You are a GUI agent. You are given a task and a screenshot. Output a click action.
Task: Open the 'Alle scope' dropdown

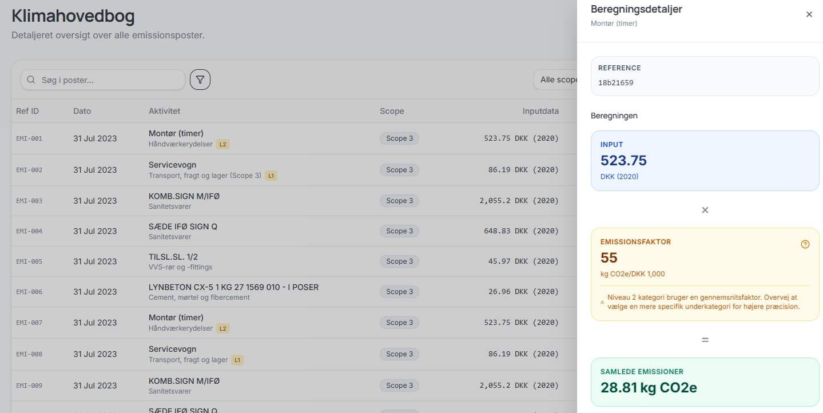tap(555, 80)
